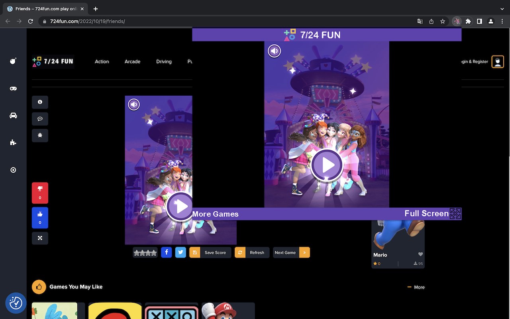Expand the game with the fullscreen arrows button
This screenshot has width=510, height=319.
point(40,238)
